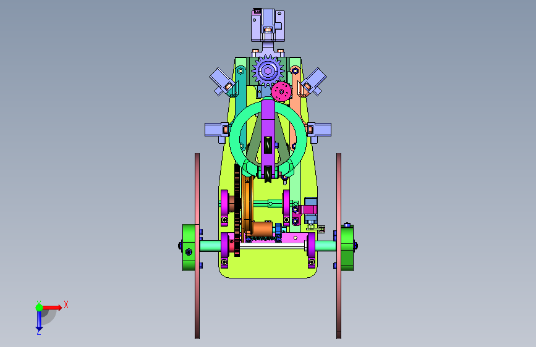Select the white horizontal axle rod
Screen dimensions: 536x347
pyautogui.click(x=272, y=246)
